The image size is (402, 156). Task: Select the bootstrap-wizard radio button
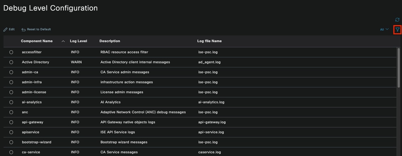pos(11,142)
